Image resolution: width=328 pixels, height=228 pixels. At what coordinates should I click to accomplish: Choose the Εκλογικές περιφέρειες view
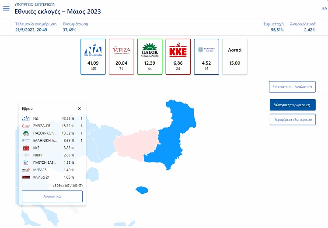293,105
